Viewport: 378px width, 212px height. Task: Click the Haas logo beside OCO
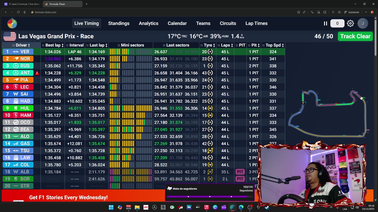16,122
